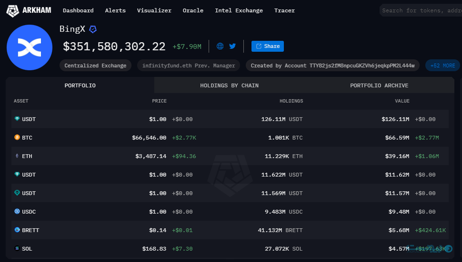Click the SOL coin icon
The width and height of the screenshot is (462, 262).
click(17, 248)
